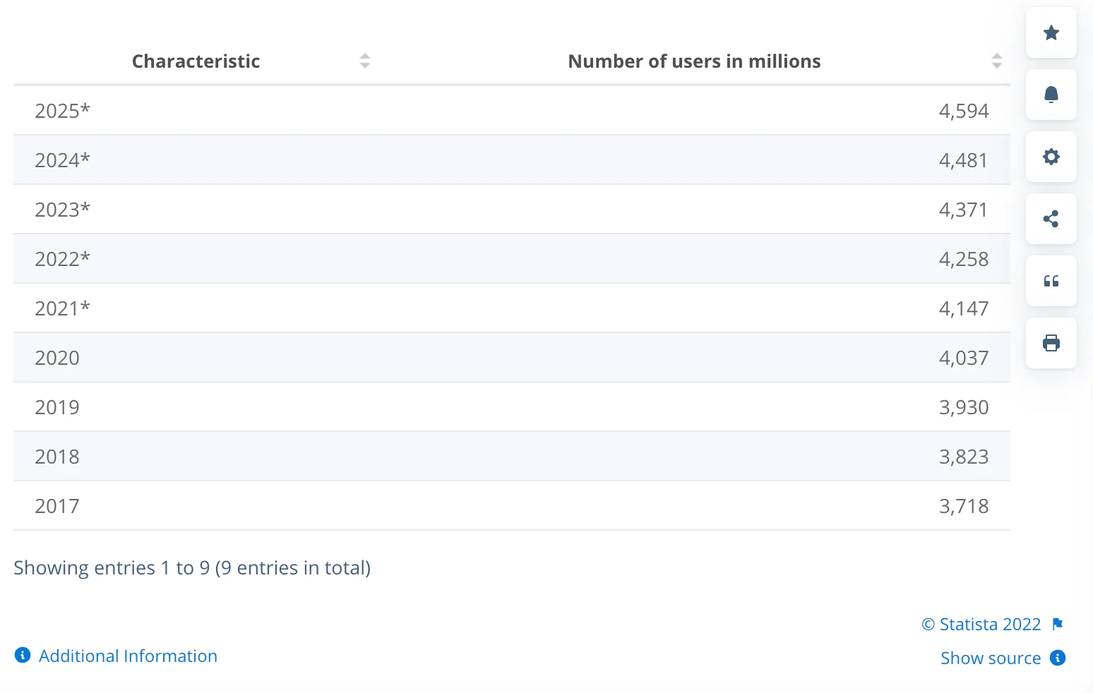Open the Show source link
Viewport: 1093px width, 693px height.
[x=991, y=658]
